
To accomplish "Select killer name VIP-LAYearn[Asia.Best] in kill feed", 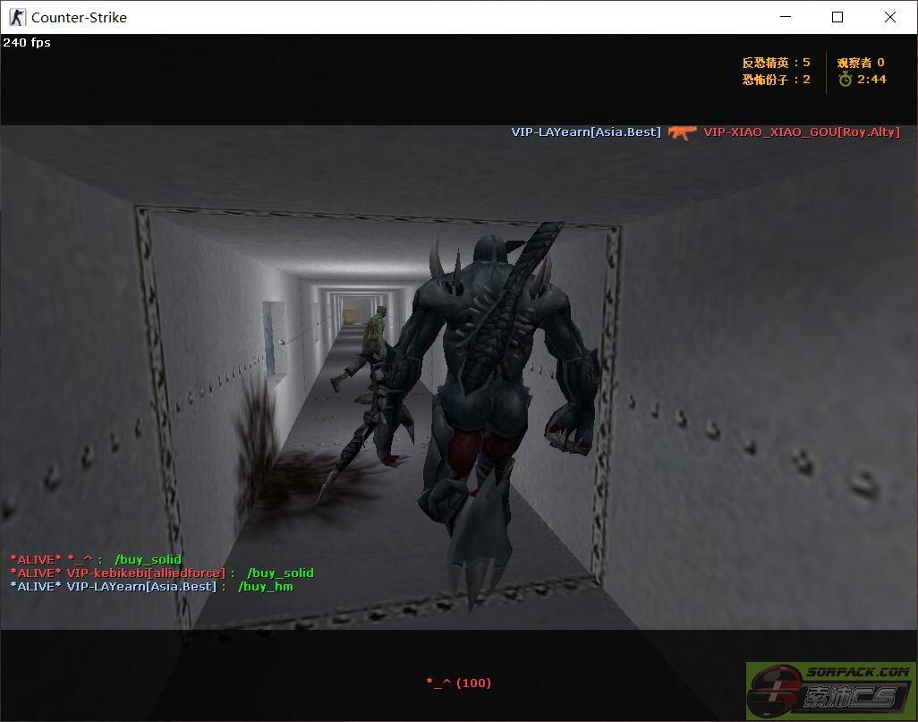I will click(x=586, y=132).
